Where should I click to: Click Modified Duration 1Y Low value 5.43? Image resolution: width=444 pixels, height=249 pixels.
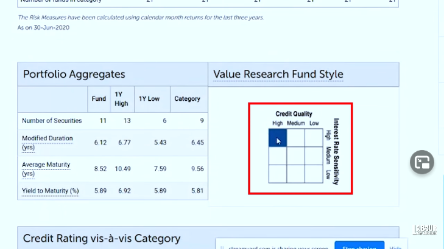point(160,143)
